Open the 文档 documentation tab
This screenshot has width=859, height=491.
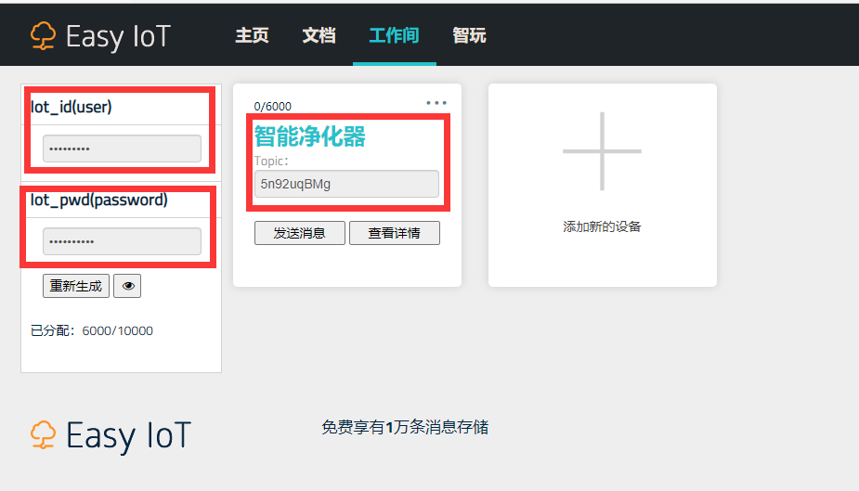click(319, 35)
